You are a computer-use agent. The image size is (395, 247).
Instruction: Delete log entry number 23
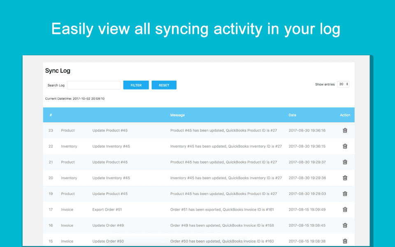point(345,130)
